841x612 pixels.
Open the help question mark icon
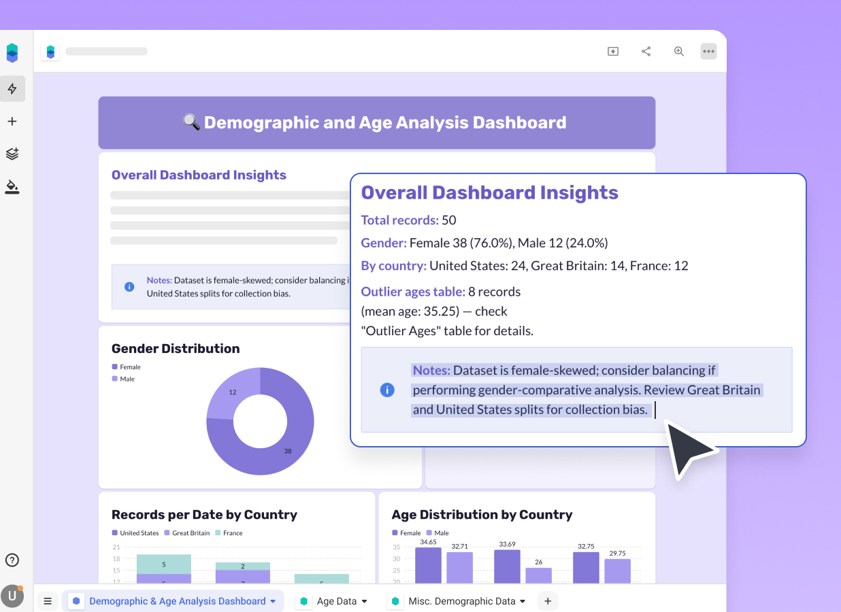click(12, 560)
